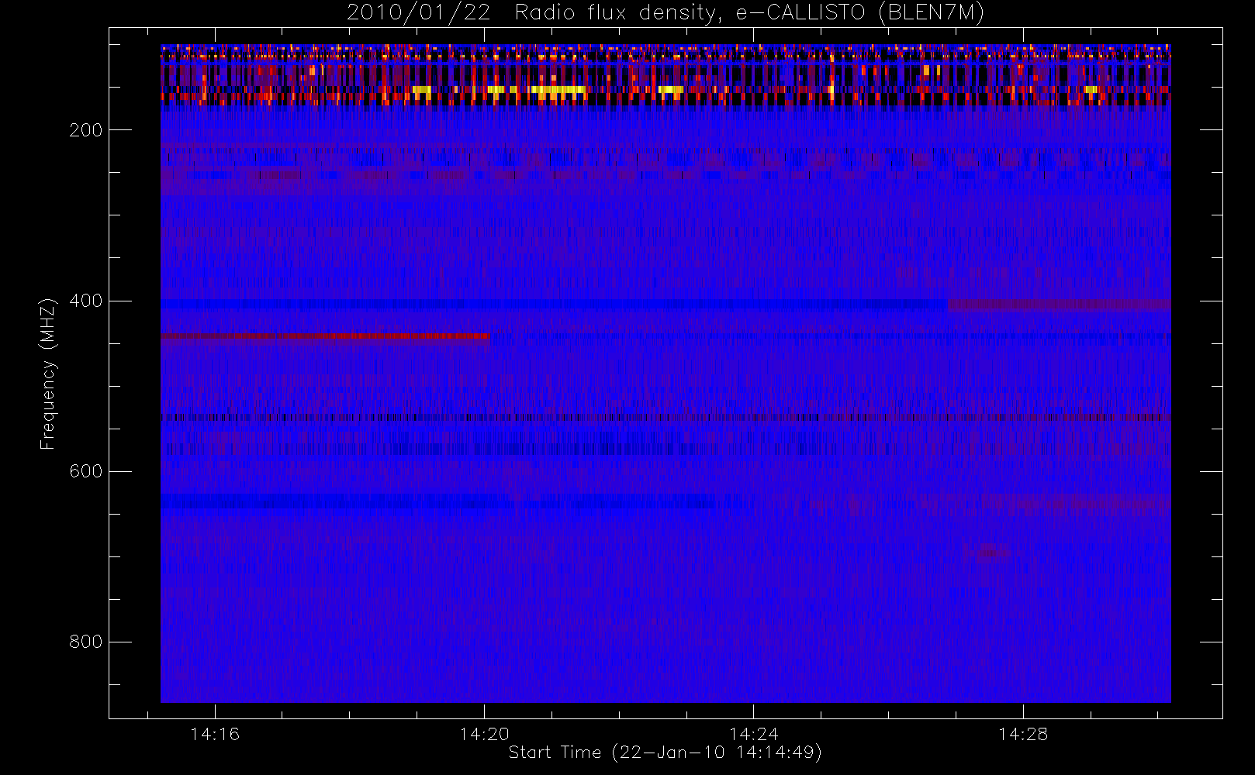
Task: Click the 14:24 time tick label
Action: tap(753, 734)
